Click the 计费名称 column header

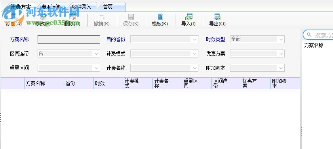pyautogui.click(x=167, y=83)
